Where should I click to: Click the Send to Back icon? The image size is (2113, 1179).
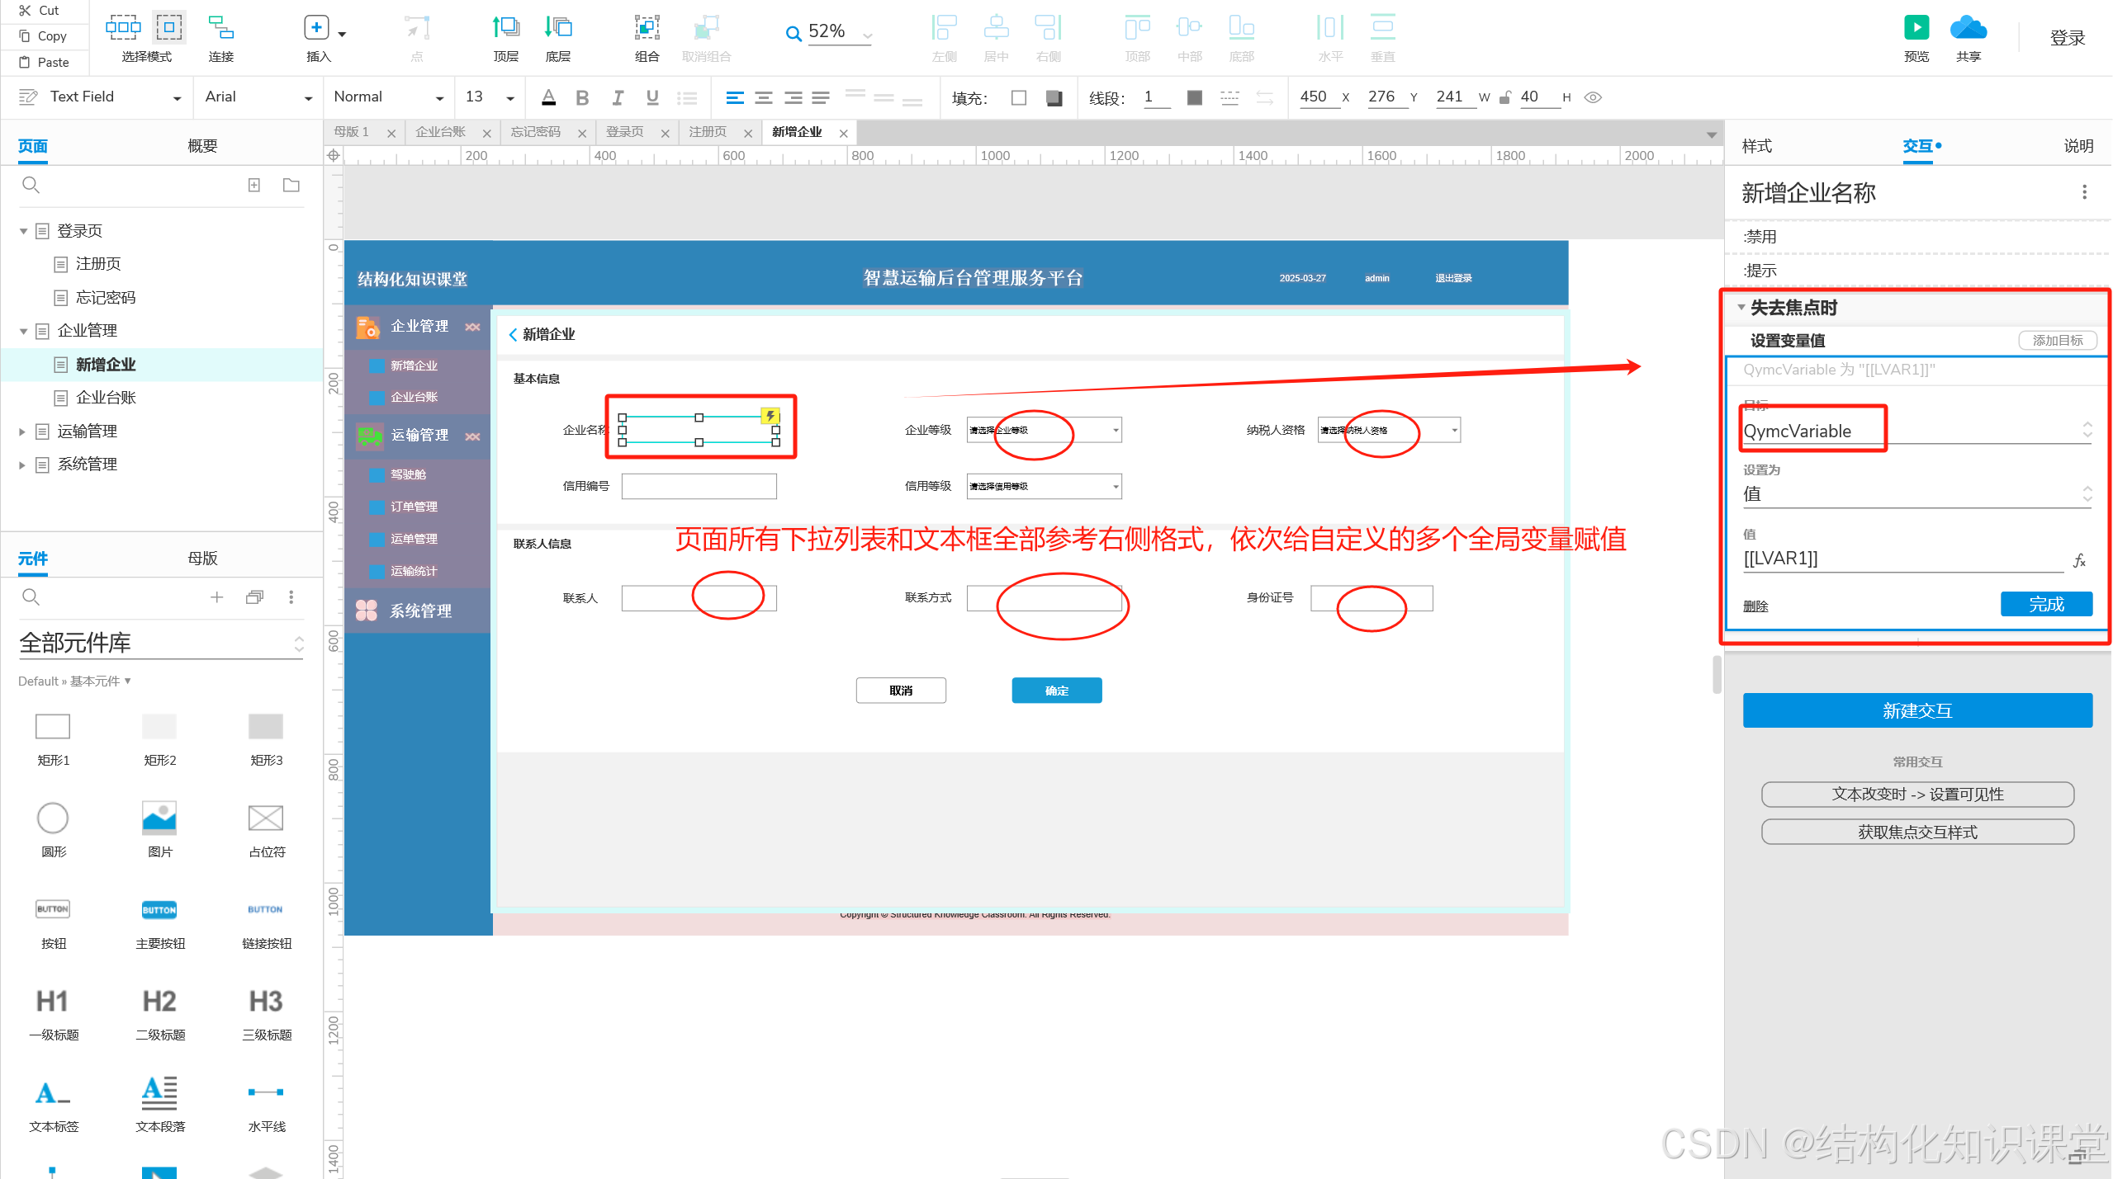[x=558, y=28]
